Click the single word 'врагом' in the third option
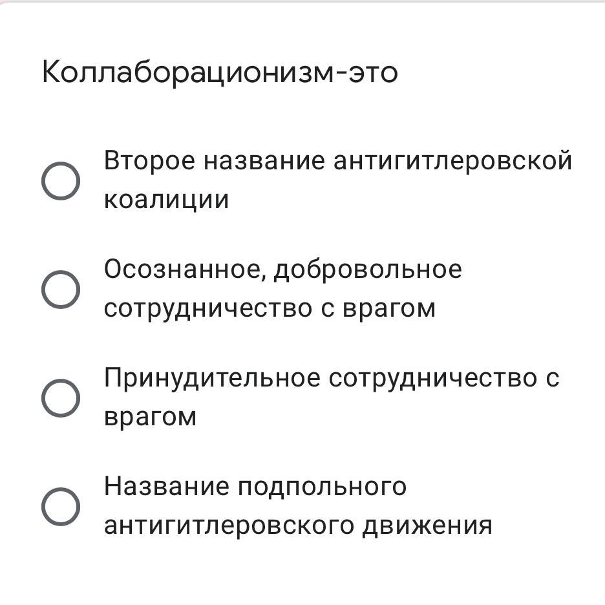 tap(151, 418)
